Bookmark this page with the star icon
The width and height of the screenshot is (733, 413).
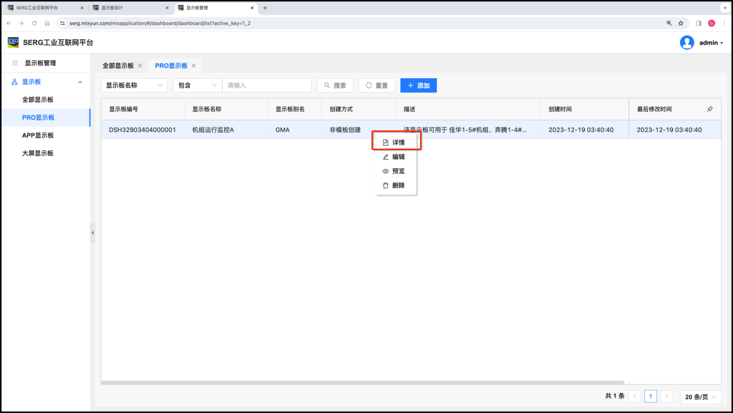coord(681,23)
